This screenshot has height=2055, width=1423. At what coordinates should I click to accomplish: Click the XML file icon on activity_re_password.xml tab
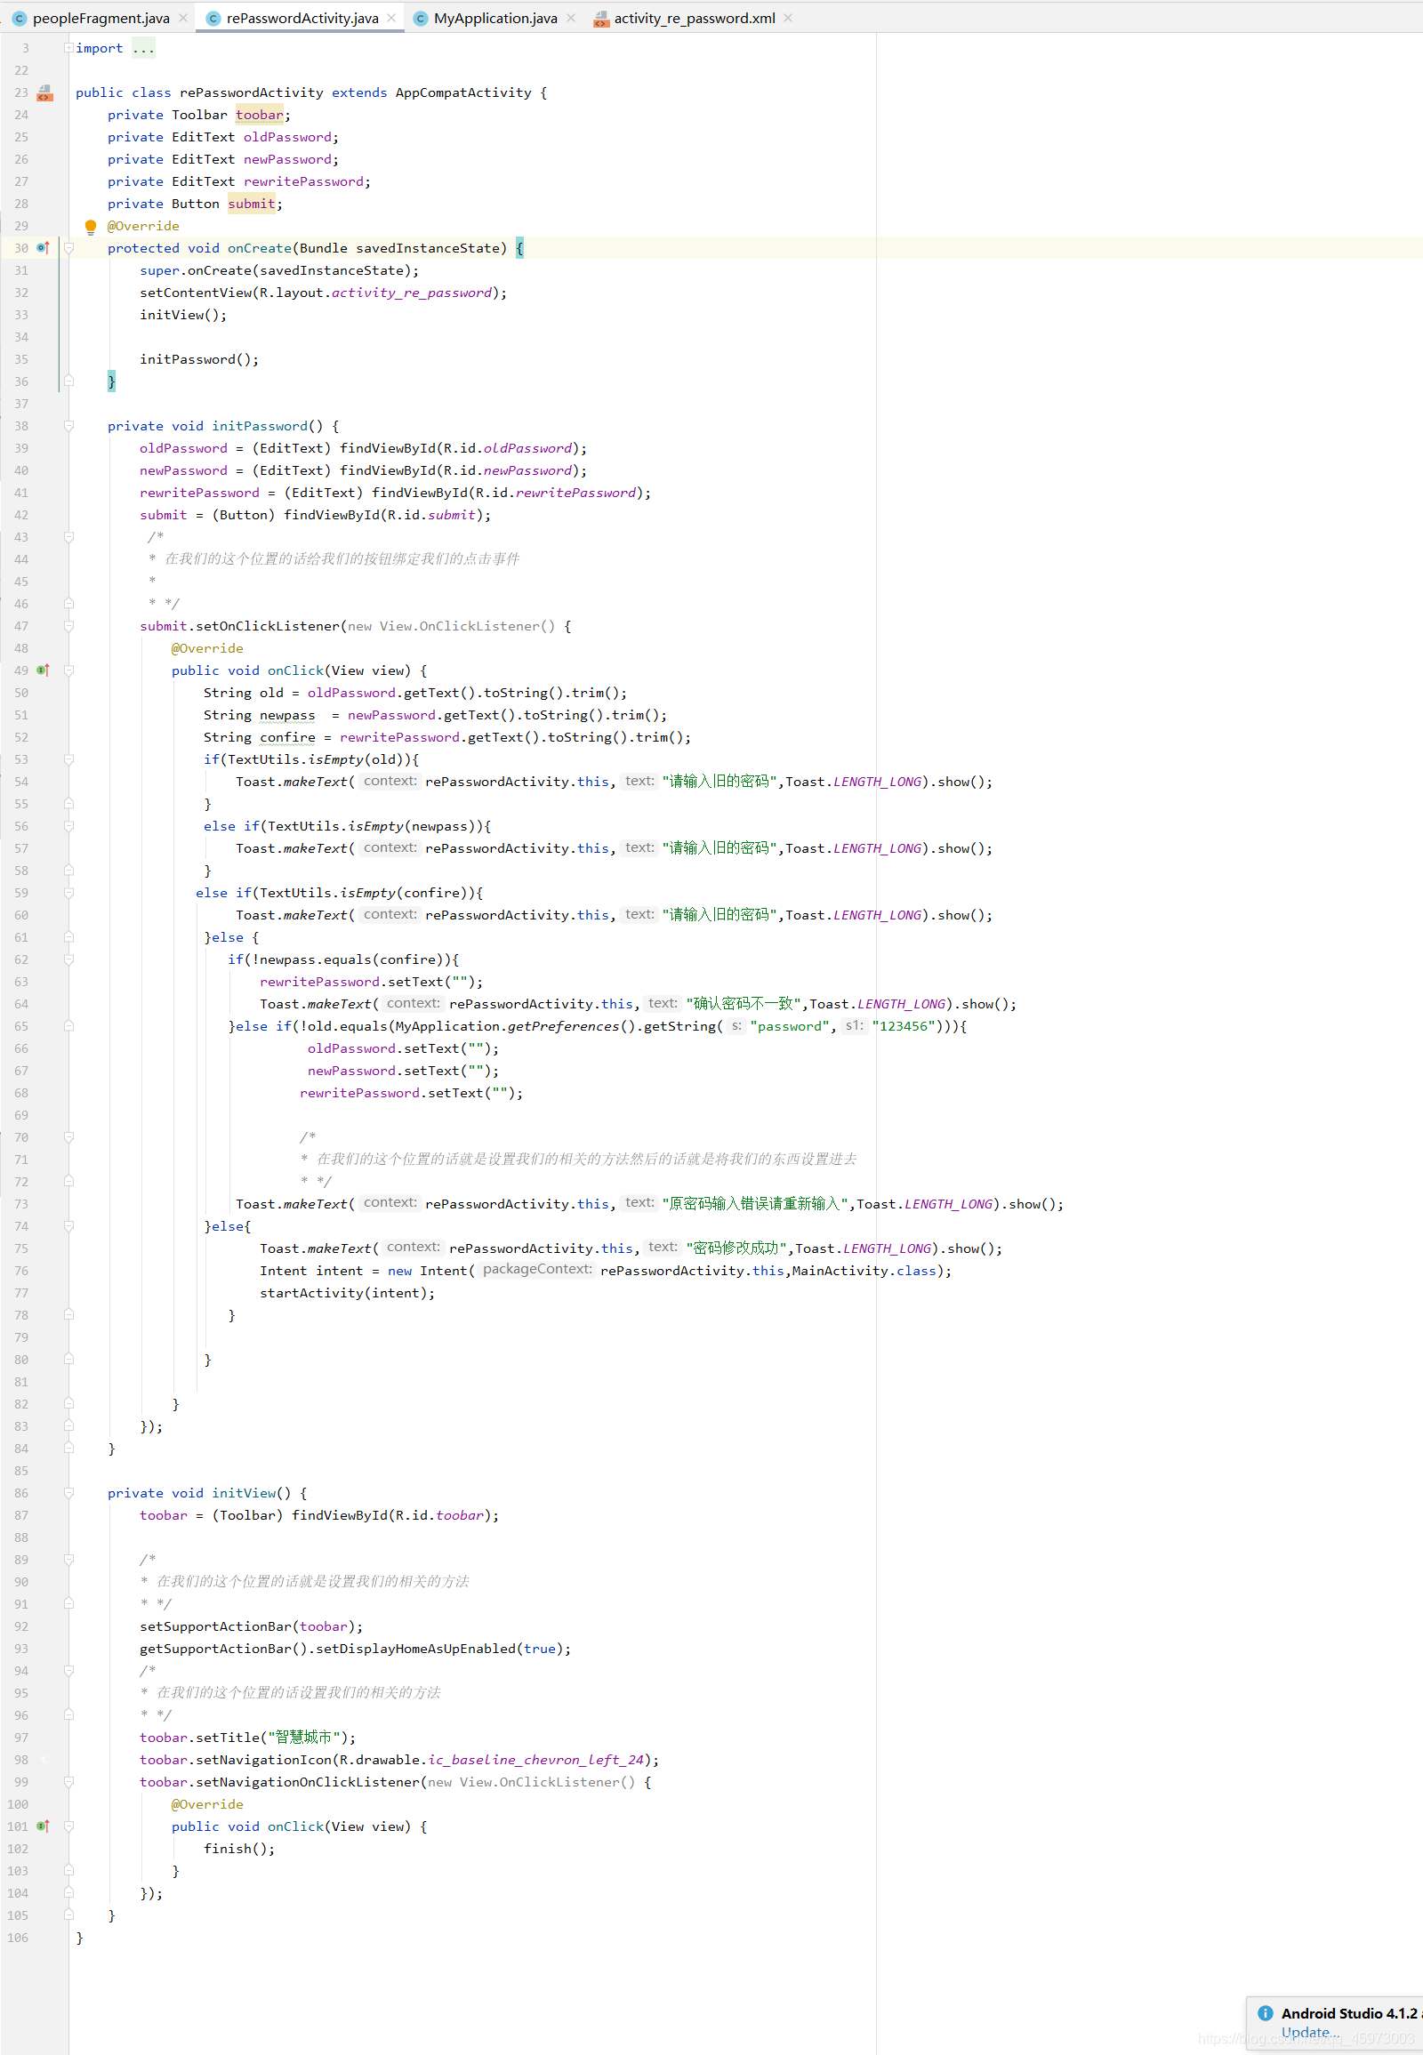pyautogui.click(x=600, y=17)
